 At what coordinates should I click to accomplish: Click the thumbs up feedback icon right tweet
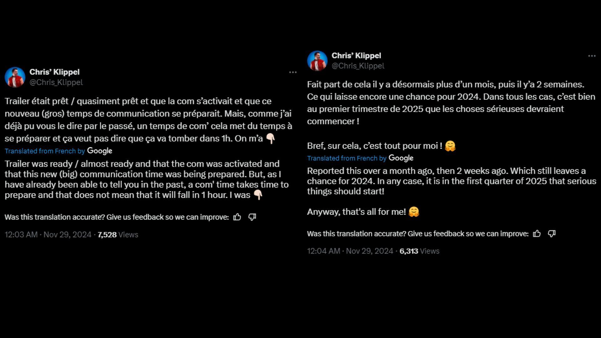coord(537,233)
